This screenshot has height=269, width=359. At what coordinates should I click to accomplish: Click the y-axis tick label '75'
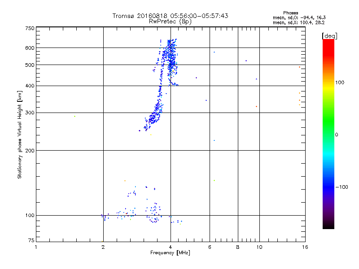pyautogui.click(x=31, y=240)
